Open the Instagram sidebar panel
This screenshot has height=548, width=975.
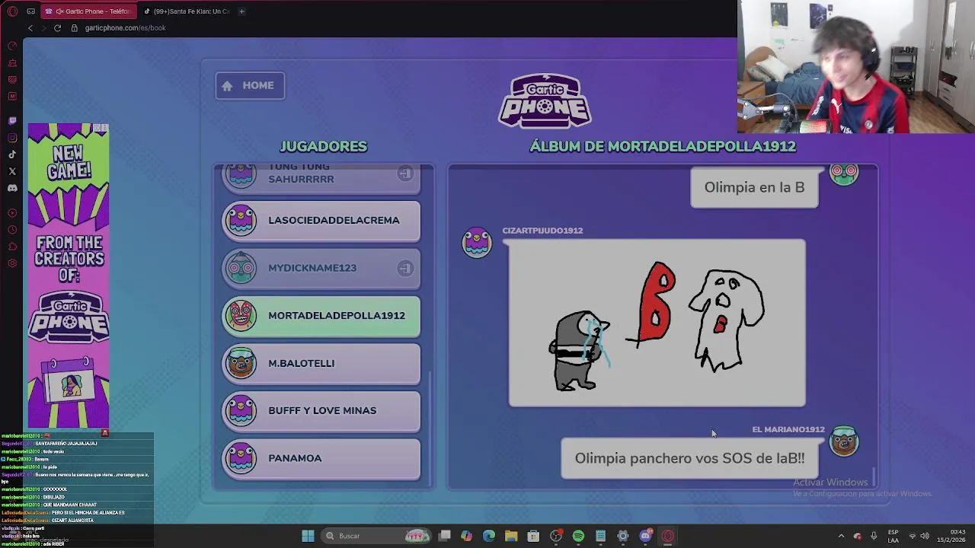(x=12, y=138)
